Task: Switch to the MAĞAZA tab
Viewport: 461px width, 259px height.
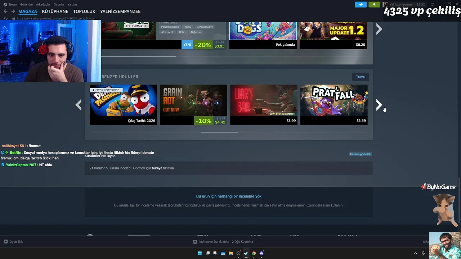Action: [x=28, y=12]
